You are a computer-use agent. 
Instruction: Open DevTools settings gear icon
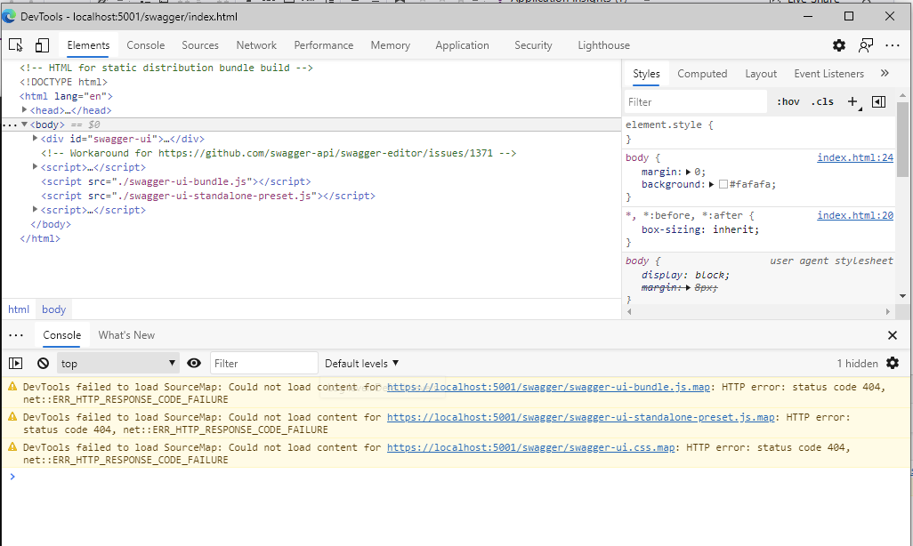tap(838, 45)
